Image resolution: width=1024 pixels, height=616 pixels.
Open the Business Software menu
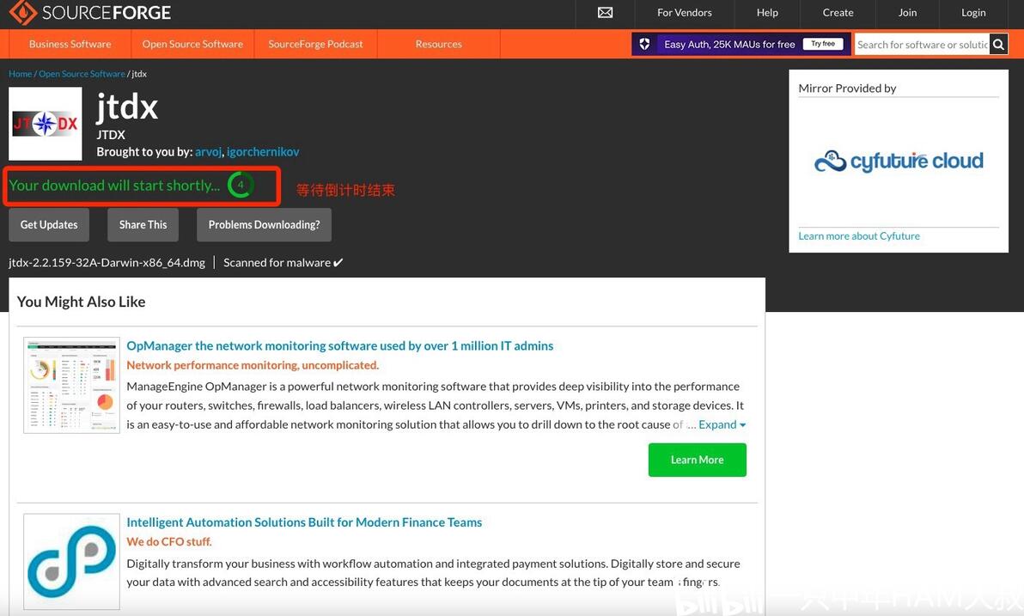coord(70,44)
